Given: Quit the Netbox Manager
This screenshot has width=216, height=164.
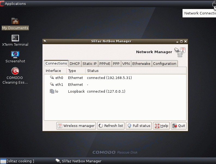Looking at the screenshot, I should point(179,126).
